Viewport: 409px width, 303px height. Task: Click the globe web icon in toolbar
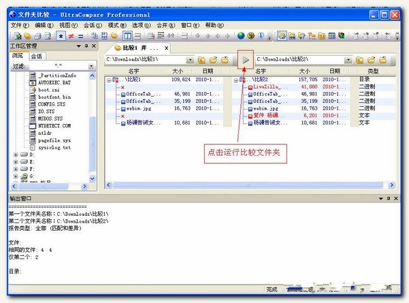coord(241,35)
